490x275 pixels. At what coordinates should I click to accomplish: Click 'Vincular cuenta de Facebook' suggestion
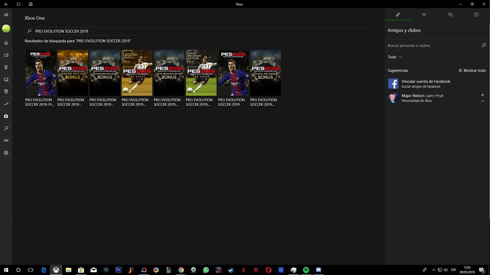(437, 84)
